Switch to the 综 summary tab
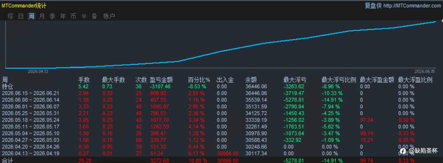This screenshot has width=443, height=163. [x=10, y=16]
